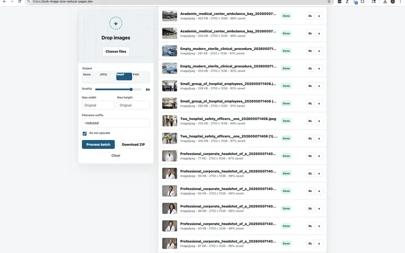Focus the Max width input field
The height and width of the screenshot is (253, 405).
click(98, 105)
